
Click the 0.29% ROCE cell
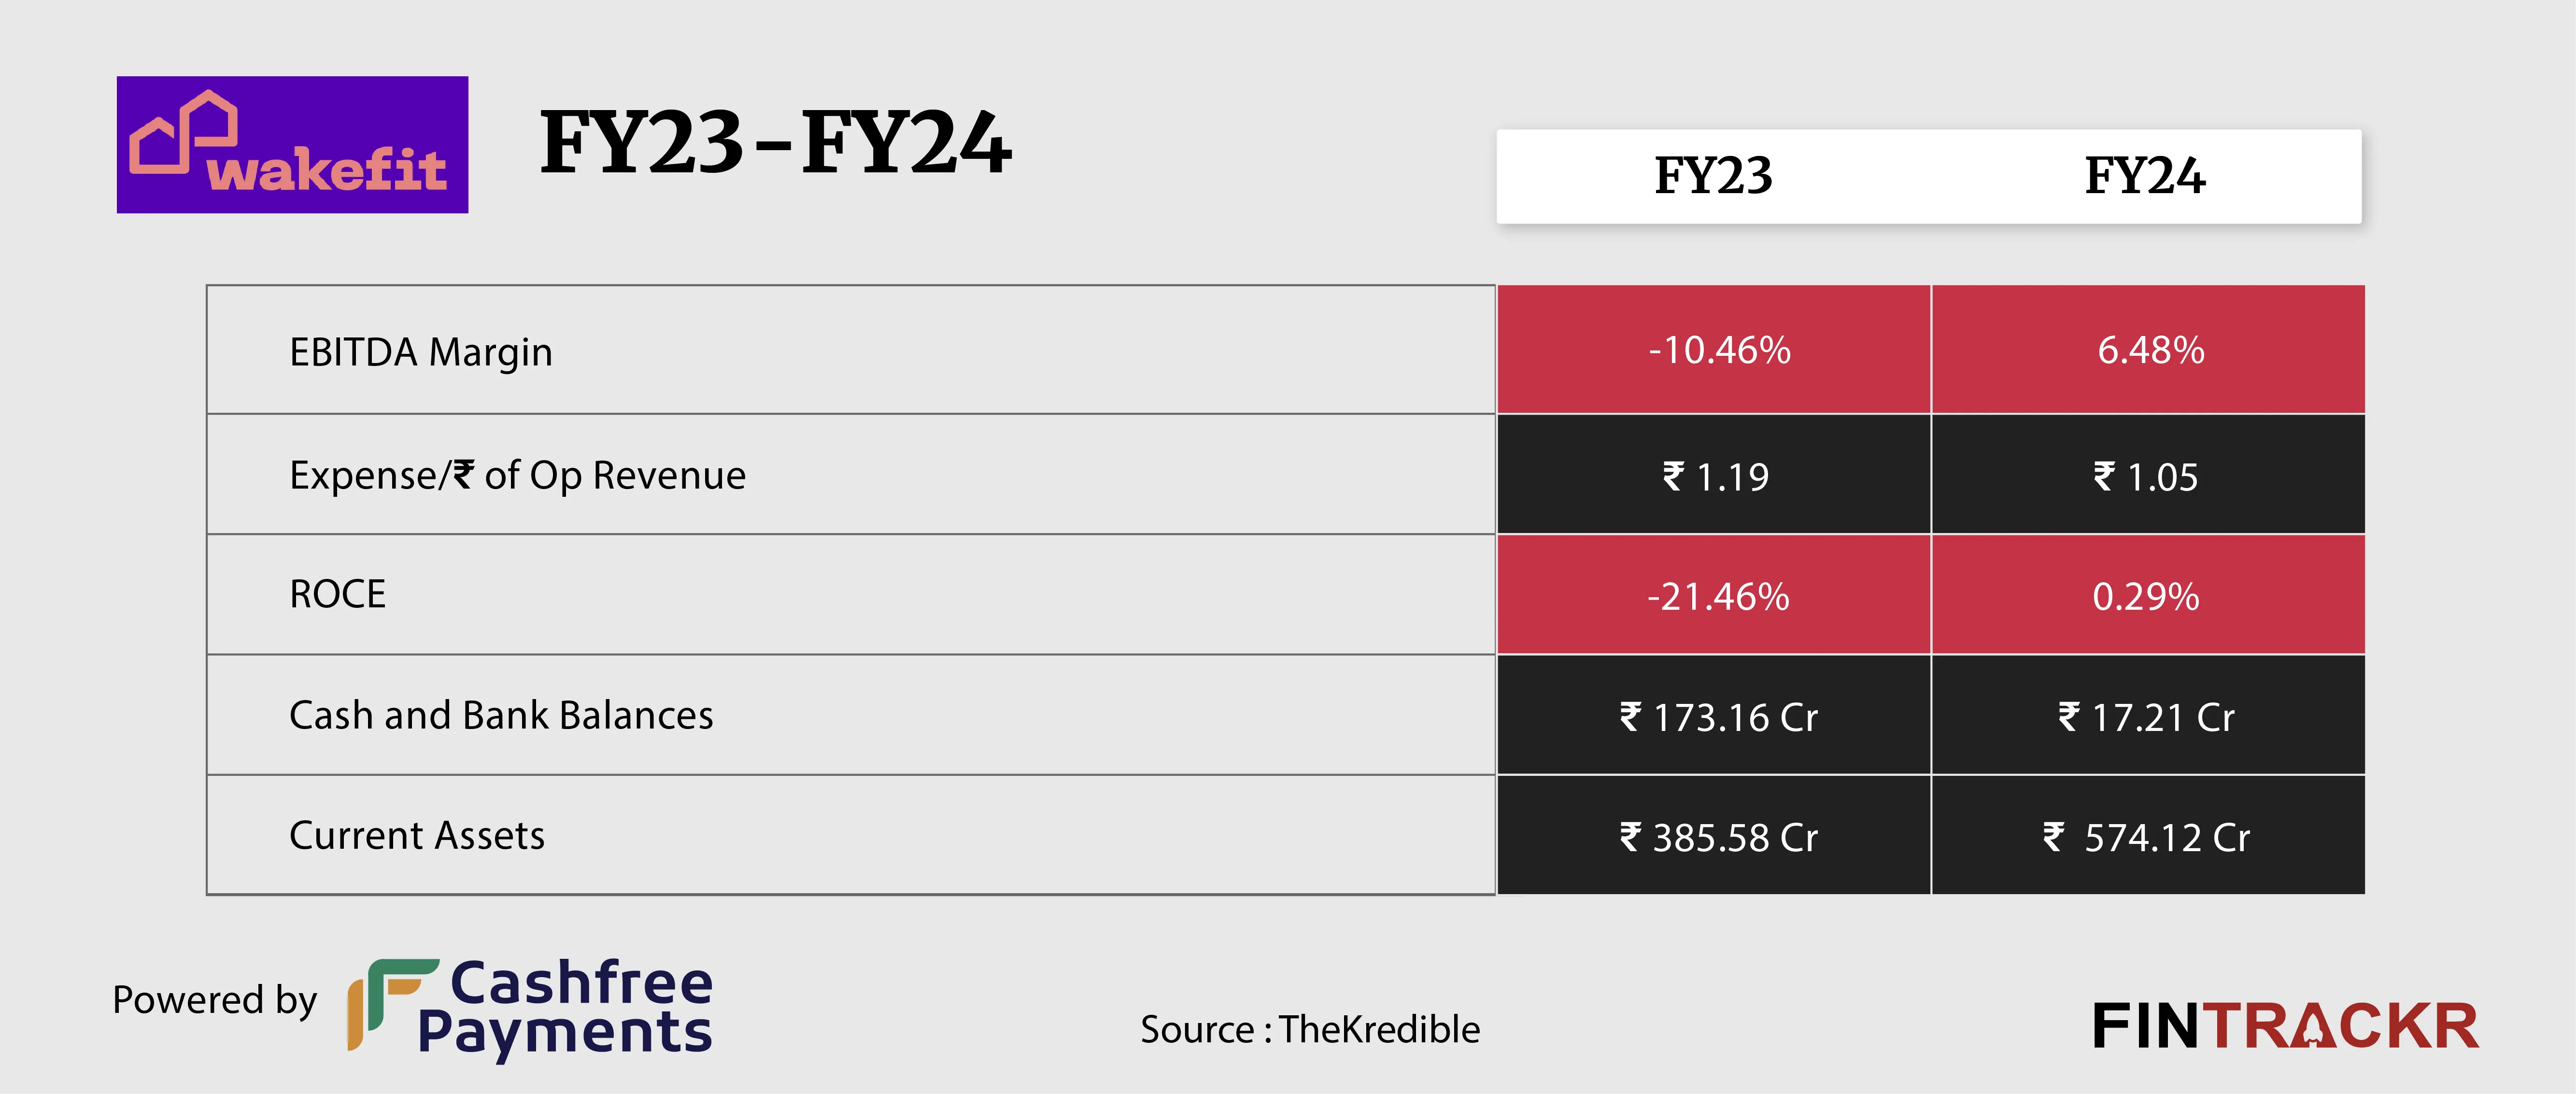[2146, 596]
